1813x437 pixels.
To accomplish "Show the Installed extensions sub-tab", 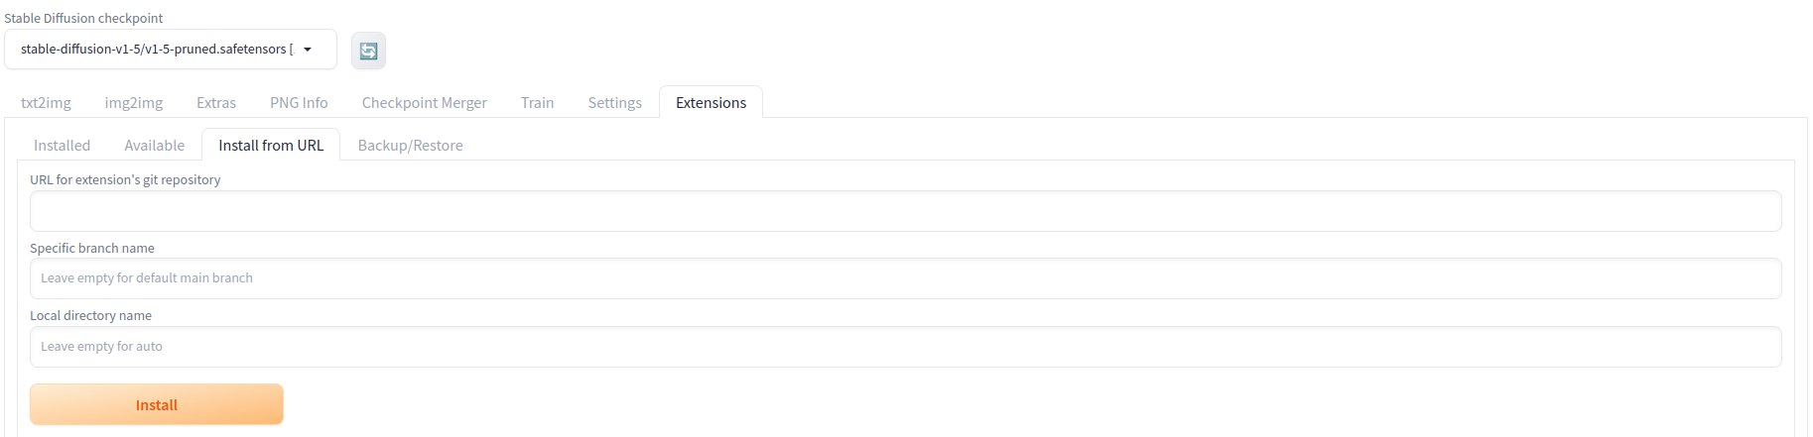I will [x=62, y=146].
